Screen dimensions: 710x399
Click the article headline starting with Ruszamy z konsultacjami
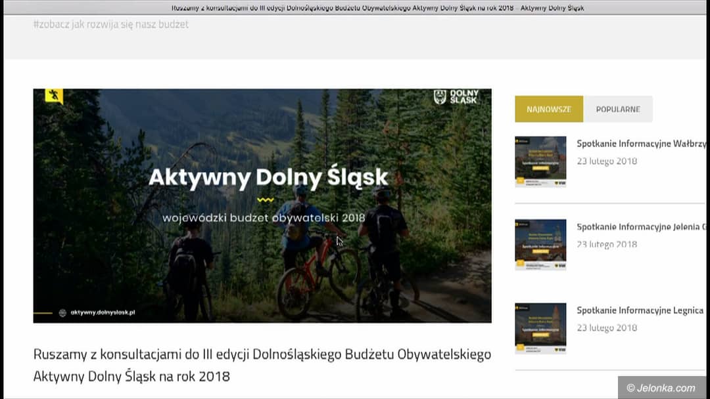[x=262, y=365]
